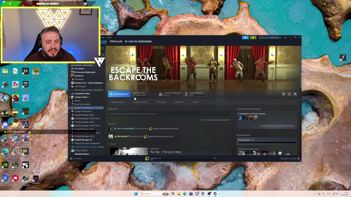This screenshot has height=197, width=351.
Task: Open the Tartışmalar tab
Action: click(161, 102)
